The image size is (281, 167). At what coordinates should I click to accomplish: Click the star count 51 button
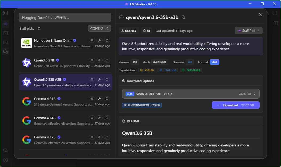146,30
